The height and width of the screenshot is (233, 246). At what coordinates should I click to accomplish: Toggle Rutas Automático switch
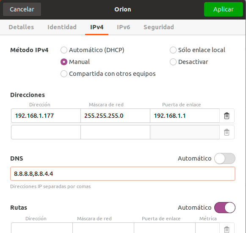(x=225, y=208)
